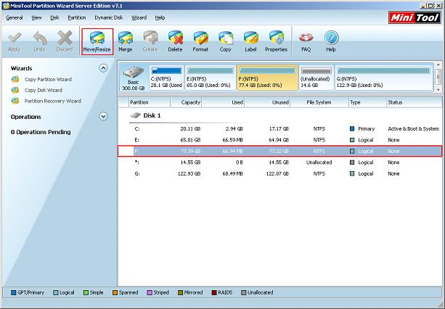Select the F: partition row
Image resolution: width=445 pixels, height=309 pixels.
[280, 151]
